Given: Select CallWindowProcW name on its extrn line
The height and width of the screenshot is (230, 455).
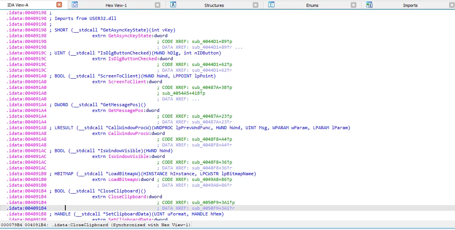Looking at the screenshot, I should pyautogui.click(x=129, y=133).
